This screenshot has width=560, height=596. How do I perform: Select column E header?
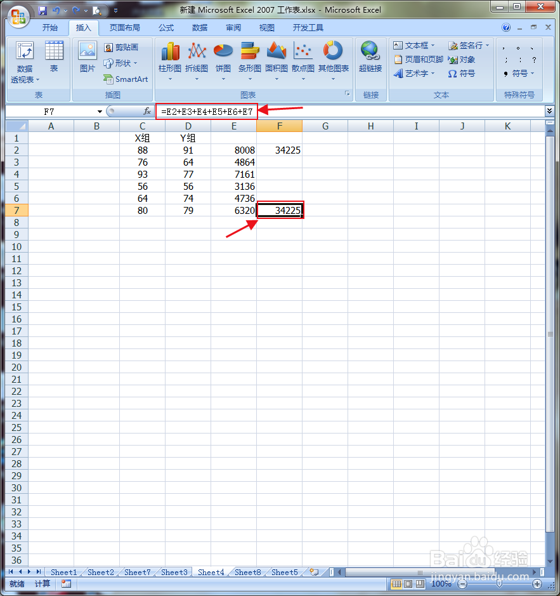point(233,126)
